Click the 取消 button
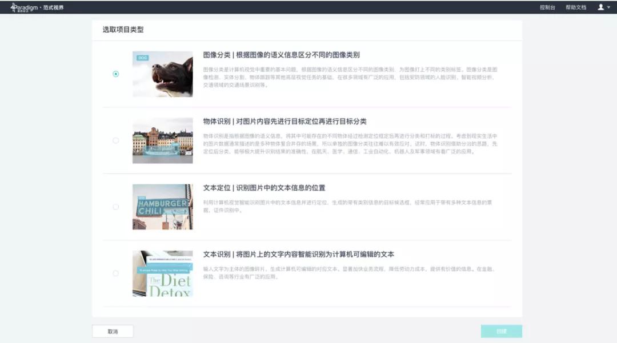 tap(113, 331)
